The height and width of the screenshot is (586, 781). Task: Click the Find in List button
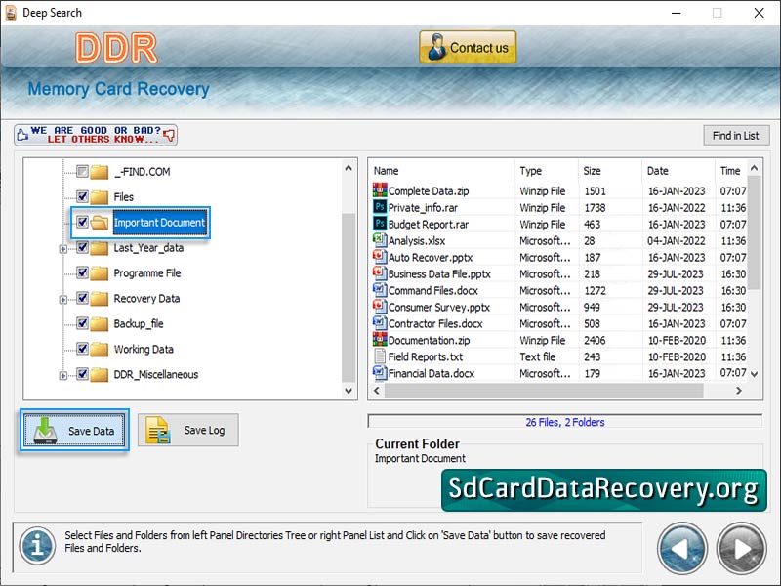736,135
